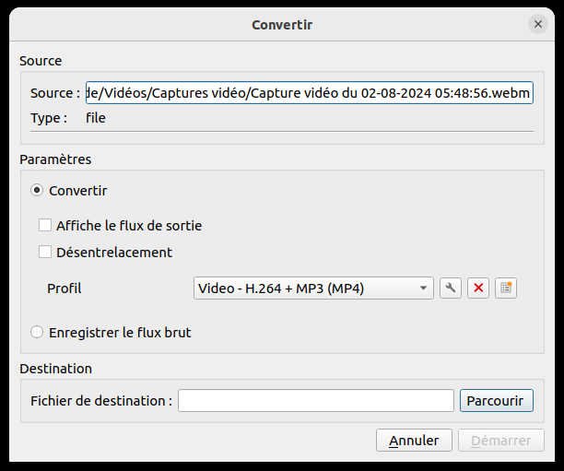
Task: Create a new profile icon
Action: tap(506, 288)
